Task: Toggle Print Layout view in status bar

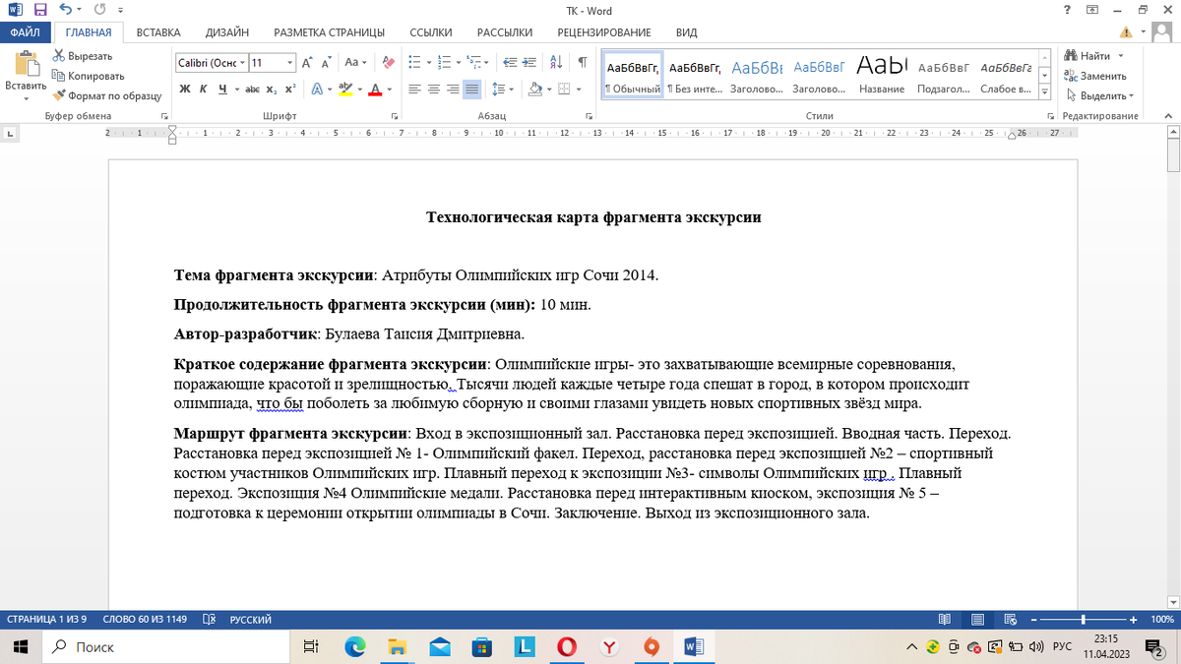Action: pyautogui.click(x=978, y=620)
